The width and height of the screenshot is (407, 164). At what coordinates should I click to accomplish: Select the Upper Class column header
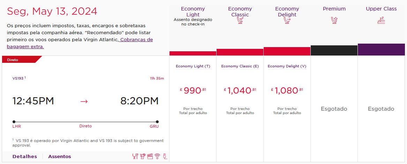tap(381, 9)
